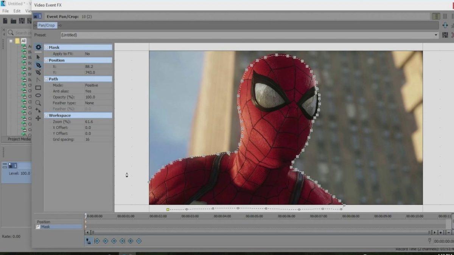Click the Delete Keyframe diamond icon
Image resolution: width=454 pixels, height=255 pixels.
point(139,241)
